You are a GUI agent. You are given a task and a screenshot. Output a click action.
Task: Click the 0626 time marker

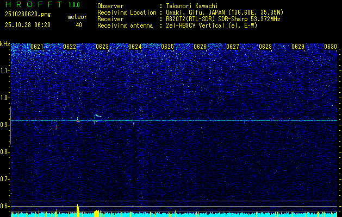click(x=200, y=47)
